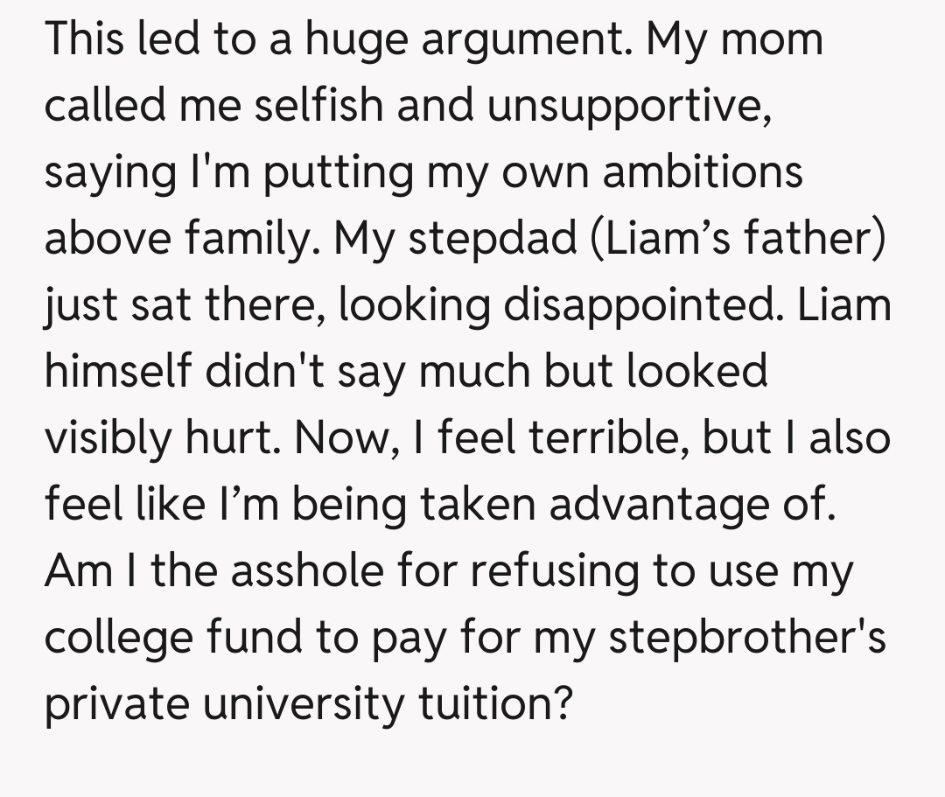
Task: Click on the word "family"
Action: (x=248, y=238)
